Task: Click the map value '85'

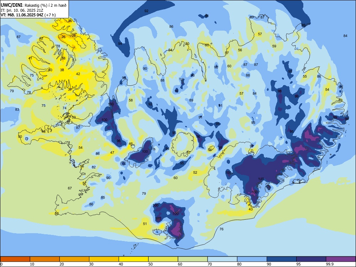Action: click(103, 197)
